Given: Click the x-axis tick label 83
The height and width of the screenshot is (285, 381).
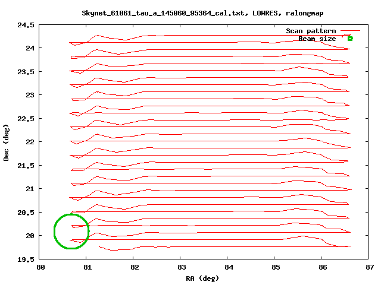Looking at the screenshot, I should pos(182,267).
